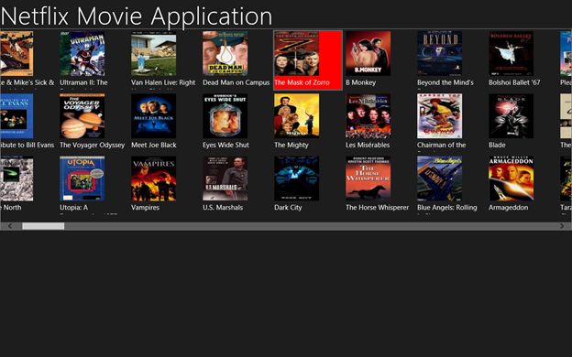Click 'The Horse Whisperer' title text
The image size is (572, 357).
(377, 208)
